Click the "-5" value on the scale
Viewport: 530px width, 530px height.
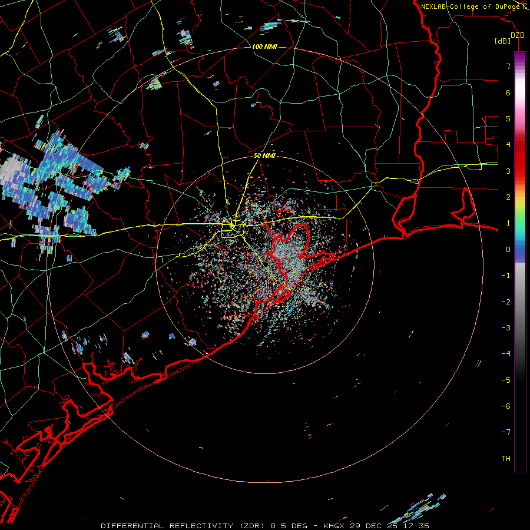[506, 380]
